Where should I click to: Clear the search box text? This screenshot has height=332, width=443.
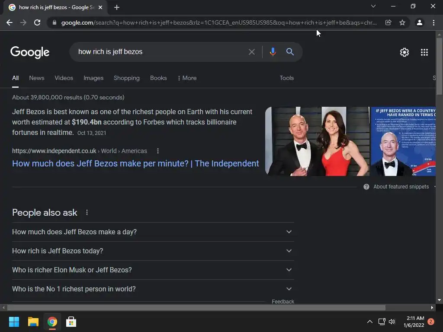(251, 52)
